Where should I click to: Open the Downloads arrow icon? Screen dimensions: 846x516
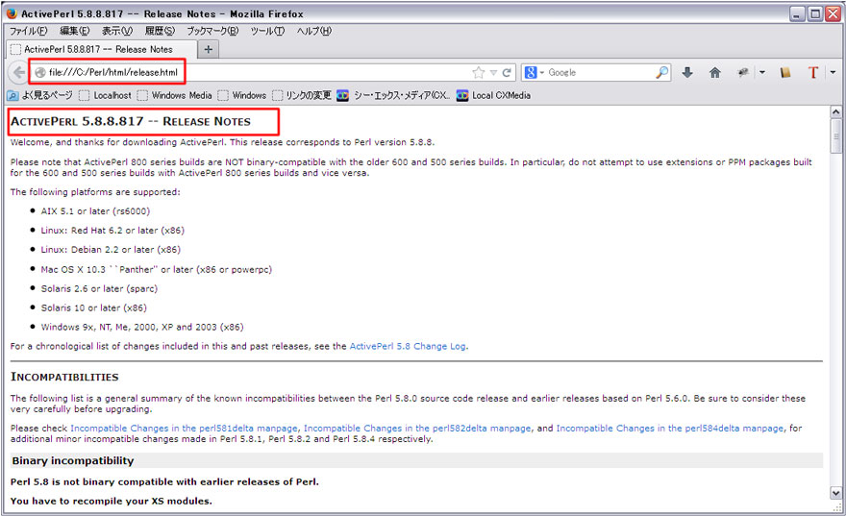pyautogui.click(x=687, y=72)
